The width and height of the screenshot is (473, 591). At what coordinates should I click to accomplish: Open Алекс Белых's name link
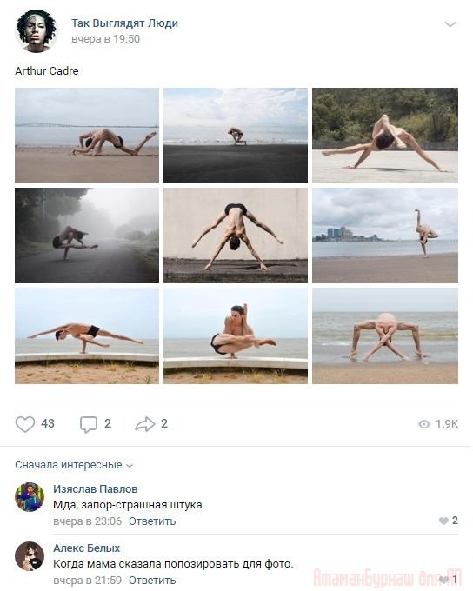point(86,548)
